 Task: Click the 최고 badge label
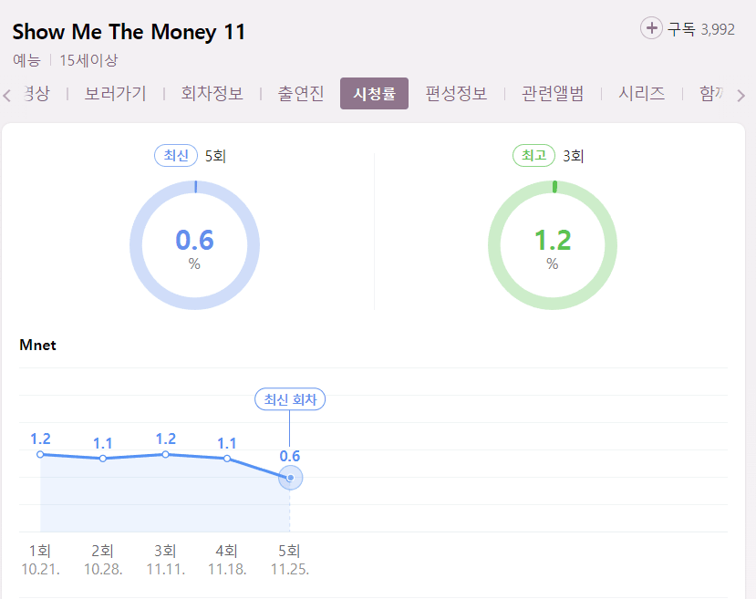(x=533, y=156)
